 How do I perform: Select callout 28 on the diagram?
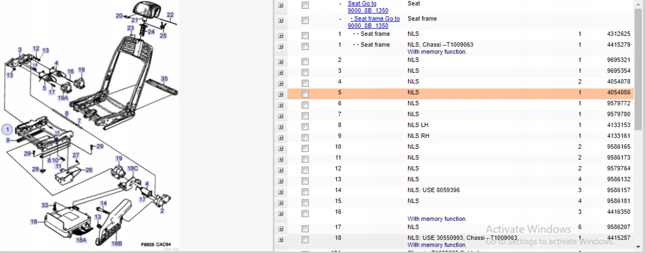[35, 169]
